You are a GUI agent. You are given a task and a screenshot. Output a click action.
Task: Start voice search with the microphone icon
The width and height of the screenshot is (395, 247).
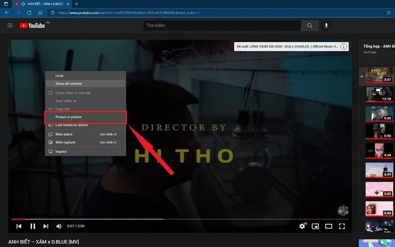click(326, 25)
